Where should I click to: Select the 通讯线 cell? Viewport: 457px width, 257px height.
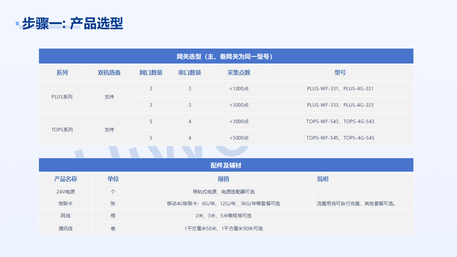[x=66, y=228]
